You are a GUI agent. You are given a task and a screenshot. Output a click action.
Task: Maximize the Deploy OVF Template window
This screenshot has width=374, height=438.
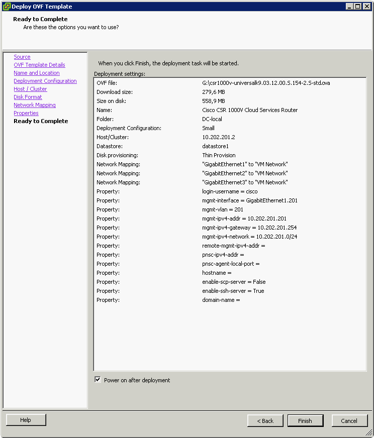click(x=357, y=6)
